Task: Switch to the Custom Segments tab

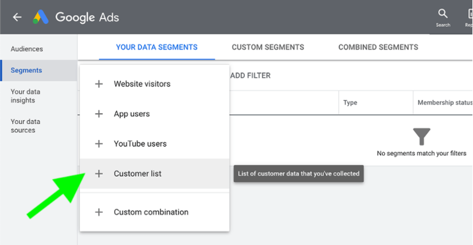Action: [267, 47]
